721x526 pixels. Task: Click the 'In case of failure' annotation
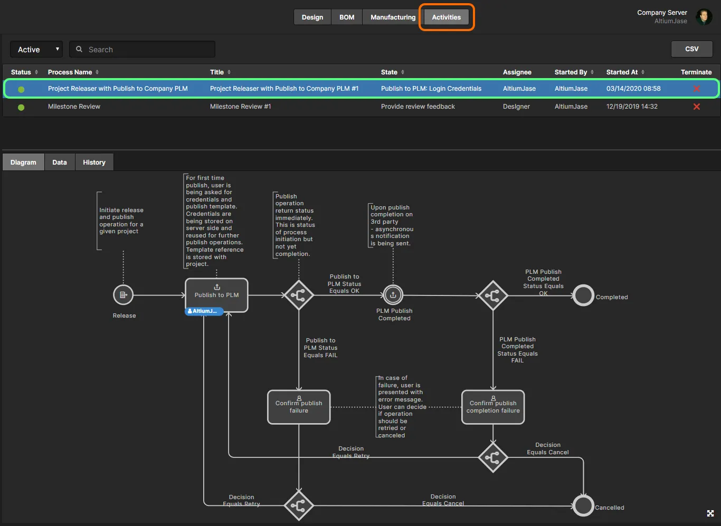click(400, 407)
